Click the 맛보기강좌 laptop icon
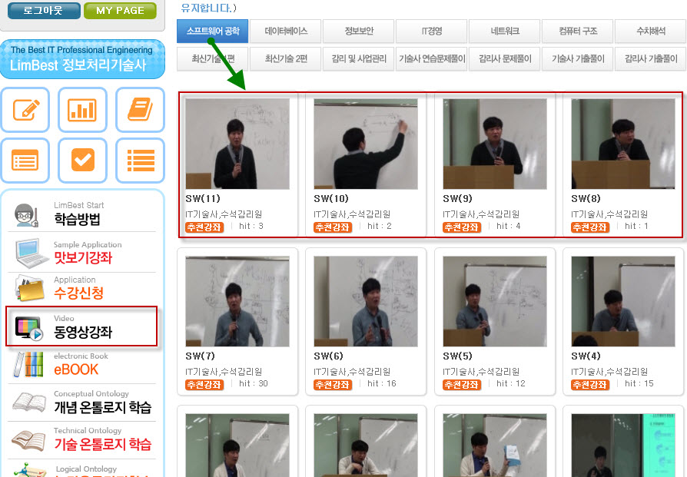 pyautogui.click(x=32, y=253)
